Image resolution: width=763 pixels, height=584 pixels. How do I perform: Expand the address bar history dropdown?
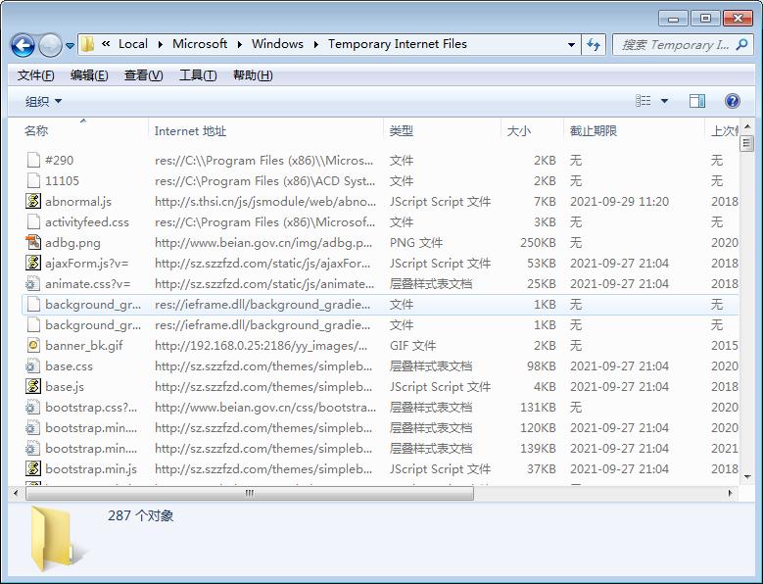coord(571,45)
